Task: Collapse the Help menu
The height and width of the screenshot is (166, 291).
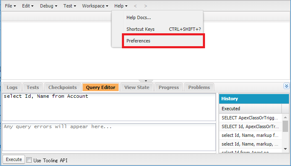Action: [121, 6]
